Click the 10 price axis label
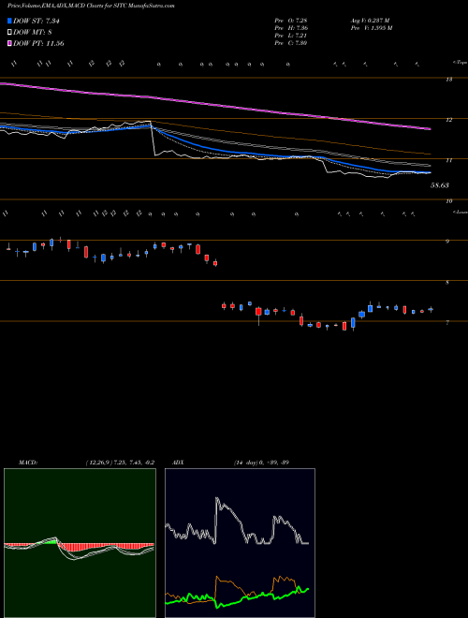The height and width of the screenshot is (618, 468). pos(448,201)
